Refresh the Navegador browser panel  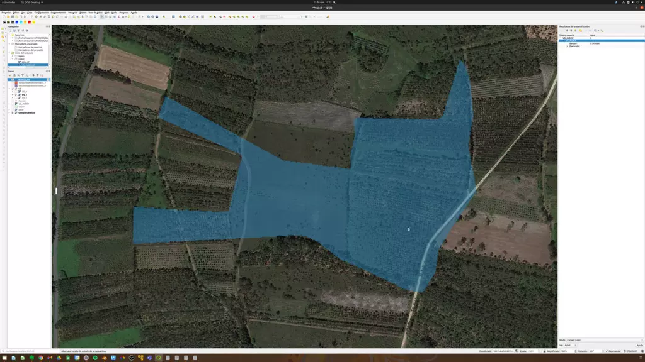14,30
